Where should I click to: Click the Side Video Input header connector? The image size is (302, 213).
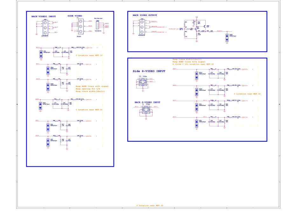[98, 26]
